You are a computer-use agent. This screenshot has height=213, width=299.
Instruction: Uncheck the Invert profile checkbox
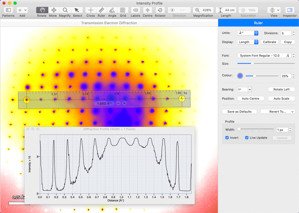[227, 138]
